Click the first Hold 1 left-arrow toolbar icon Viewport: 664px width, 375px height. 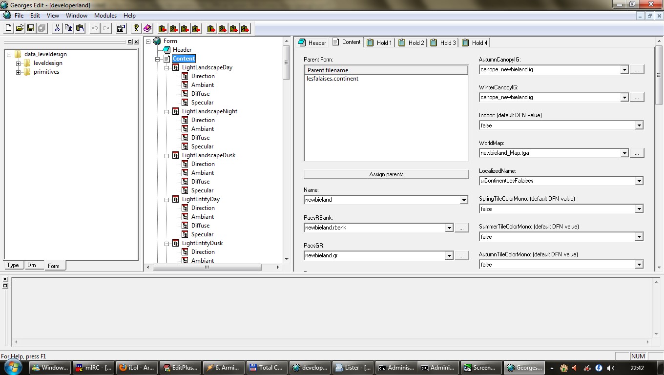[x=163, y=29]
